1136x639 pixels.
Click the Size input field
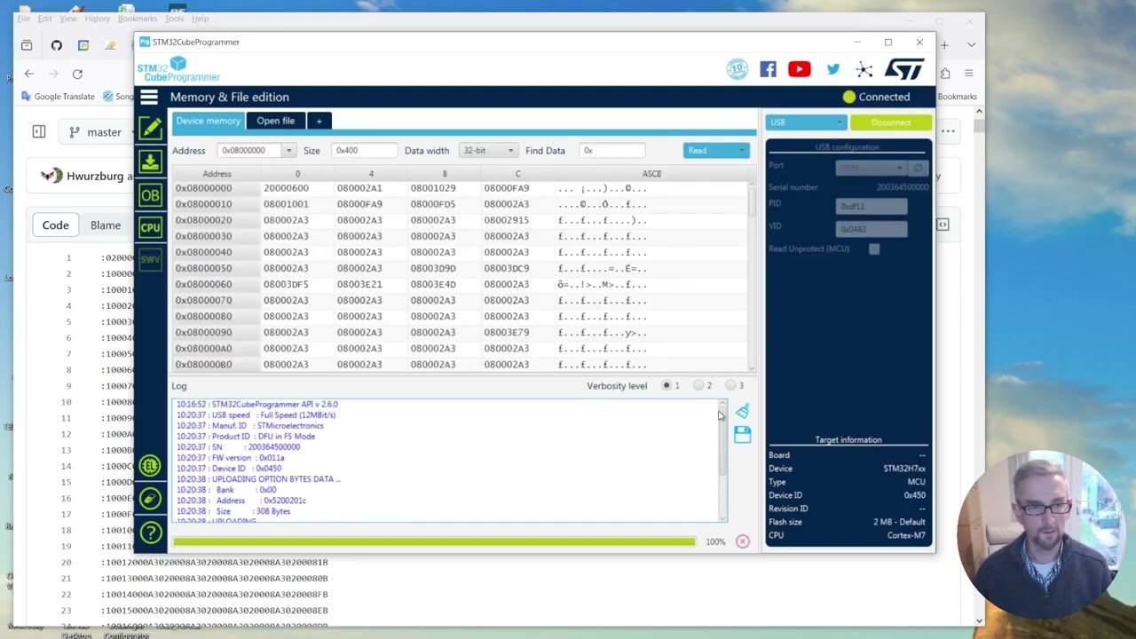coord(364,151)
